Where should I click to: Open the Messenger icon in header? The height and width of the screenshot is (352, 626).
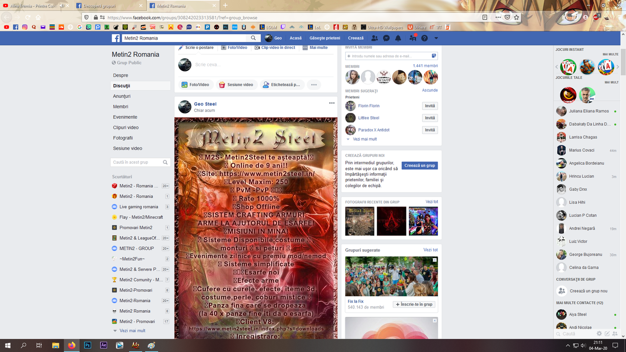[x=386, y=38]
